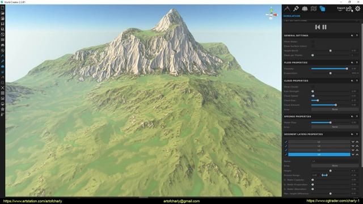Click solid square icon in left toolbar
The image size is (363, 204).
coord(2,93)
